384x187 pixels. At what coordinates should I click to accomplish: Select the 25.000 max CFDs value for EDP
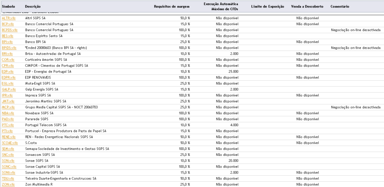[x=233, y=72]
